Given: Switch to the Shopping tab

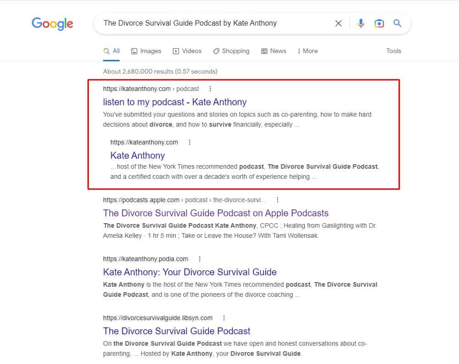Looking at the screenshot, I should coord(231,51).
